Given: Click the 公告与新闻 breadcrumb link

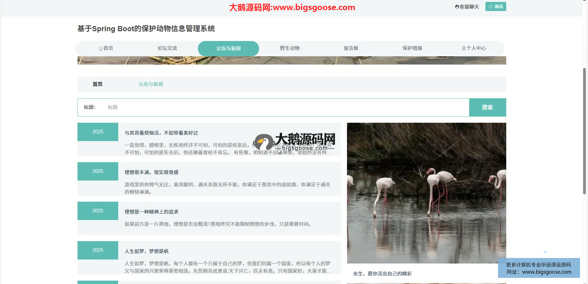Looking at the screenshot, I should click(x=151, y=84).
